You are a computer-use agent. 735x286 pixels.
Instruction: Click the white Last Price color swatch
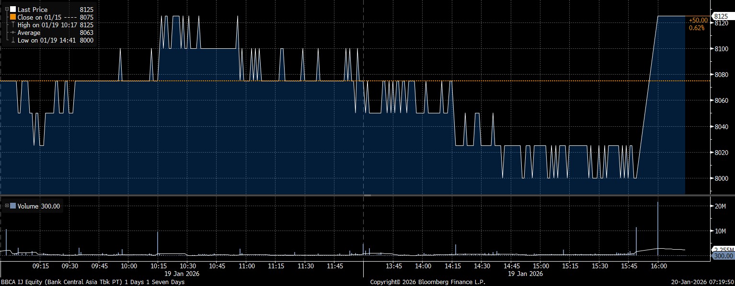(13, 9)
